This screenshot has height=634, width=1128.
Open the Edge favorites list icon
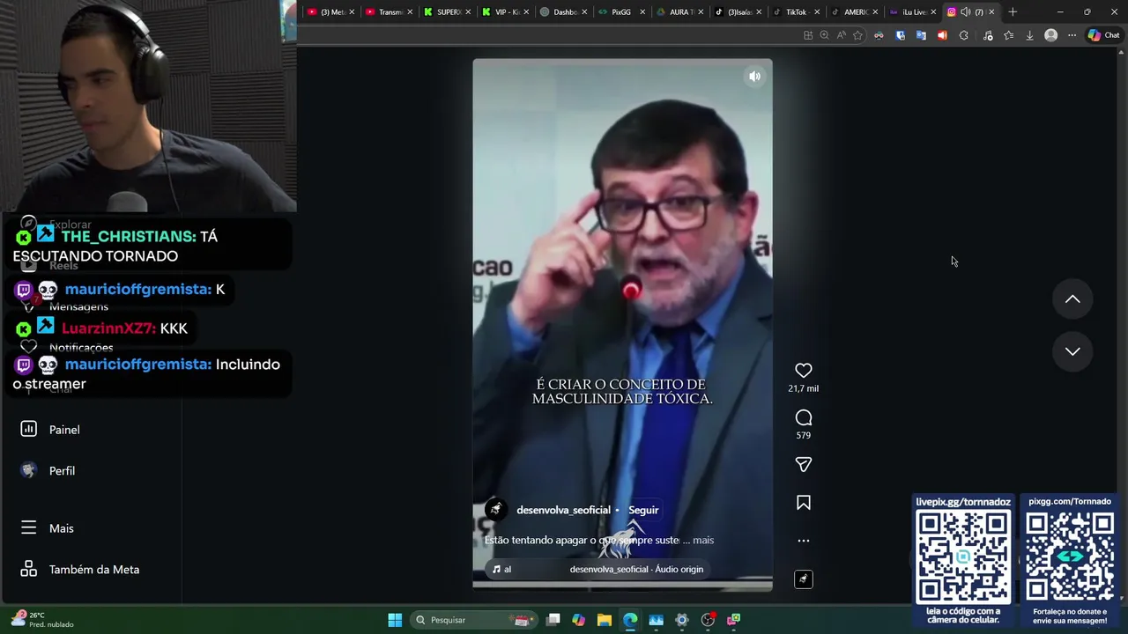[1008, 35]
